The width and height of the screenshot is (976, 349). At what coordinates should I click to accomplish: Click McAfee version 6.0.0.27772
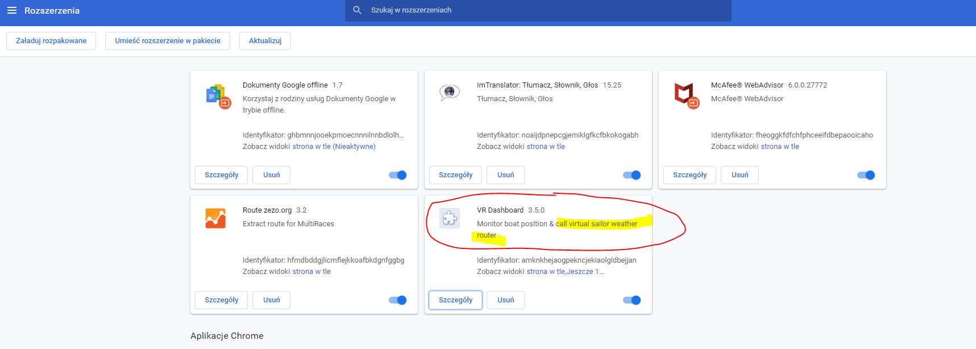pos(808,85)
